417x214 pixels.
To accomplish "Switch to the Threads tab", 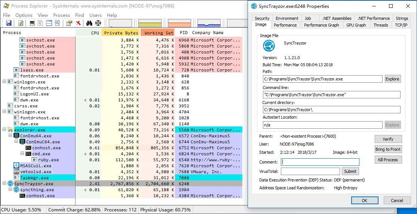I will coord(381,25).
